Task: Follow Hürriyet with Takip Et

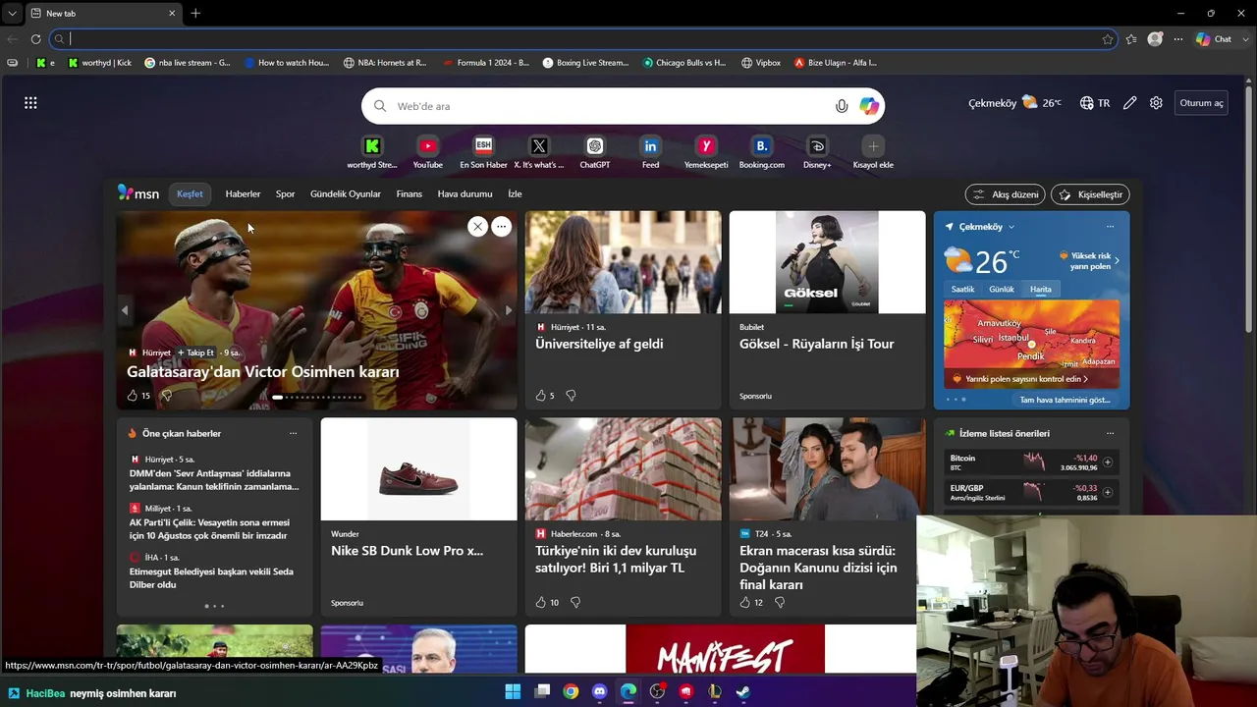Action: (195, 353)
